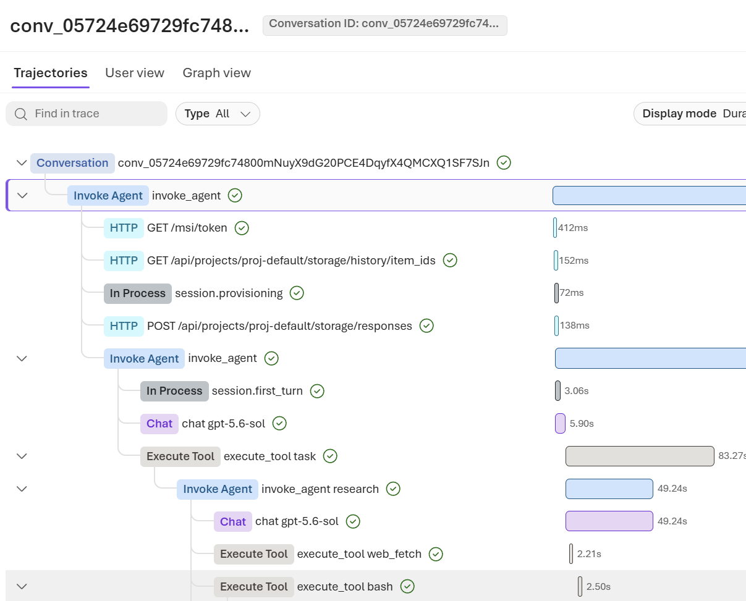This screenshot has height=601, width=746.
Task: Click Execute Tool badge on web_fetch row
Action: (254, 554)
